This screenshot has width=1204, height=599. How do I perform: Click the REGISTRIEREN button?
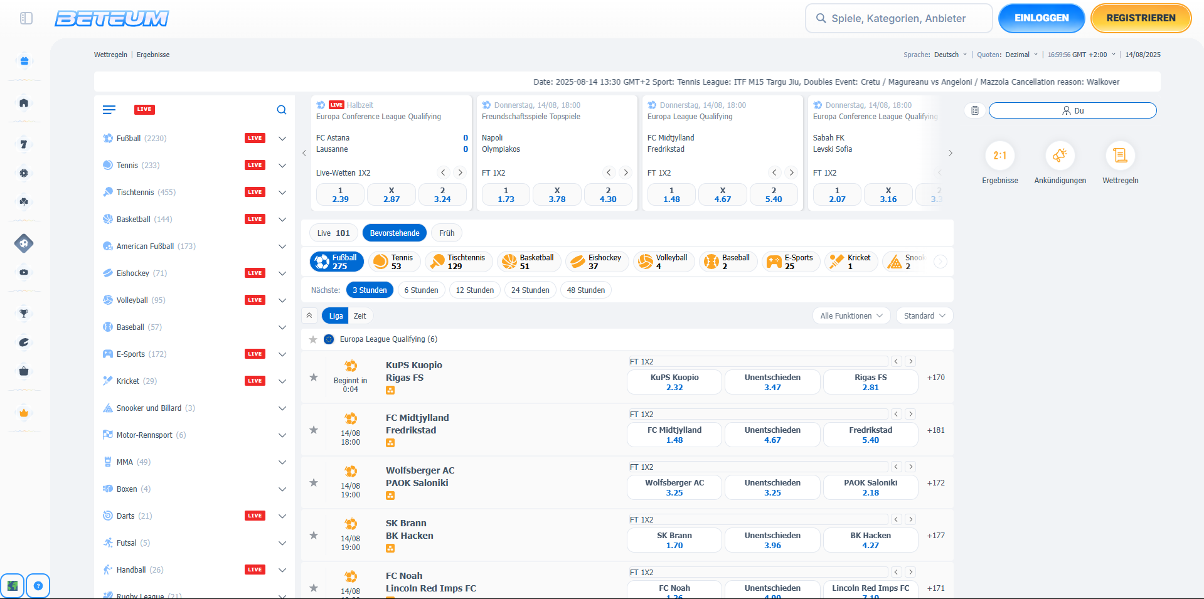[1141, 18]
